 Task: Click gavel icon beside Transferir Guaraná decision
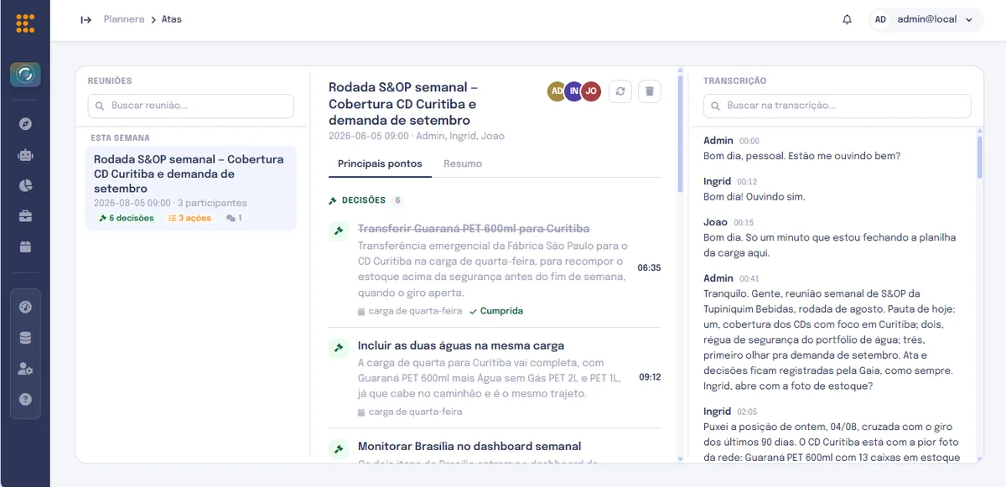(x=339, y=231)
